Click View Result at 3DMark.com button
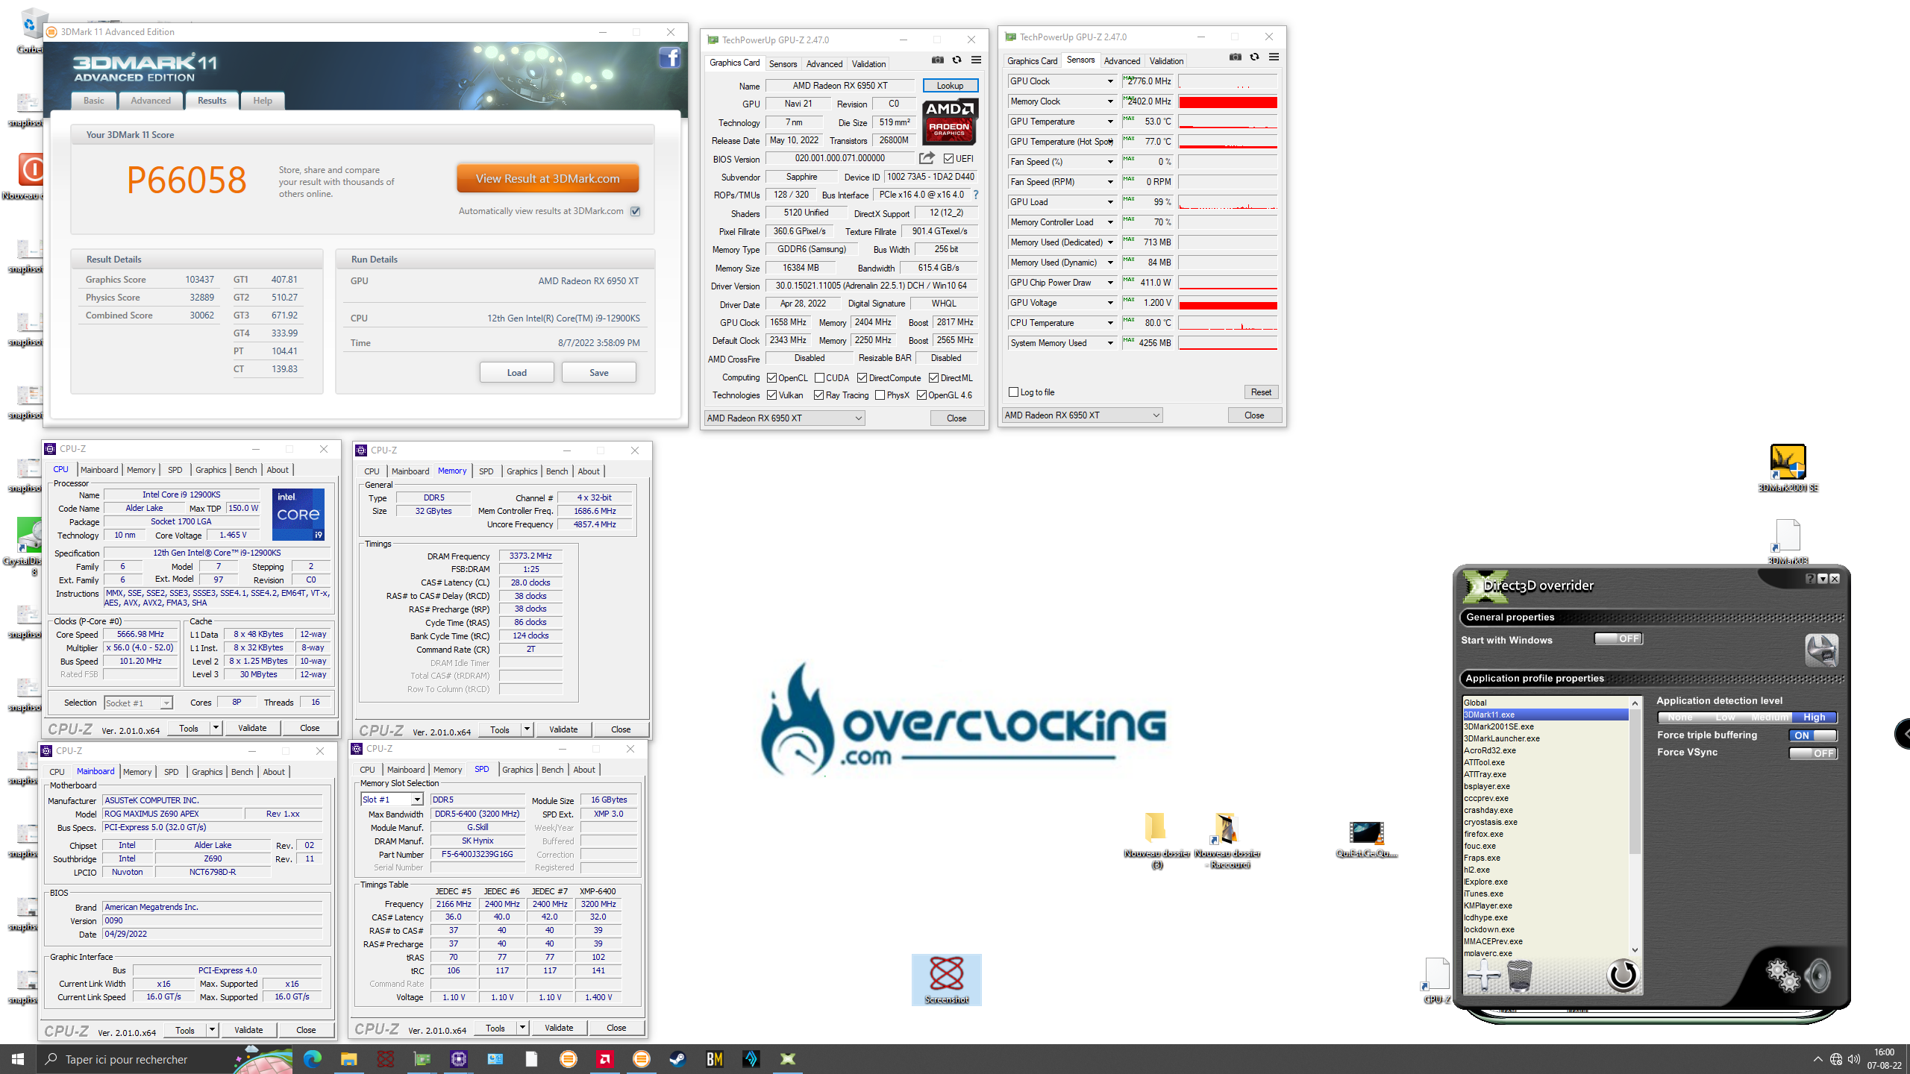Screen dimensions: 1910x1074 [548, 179]
